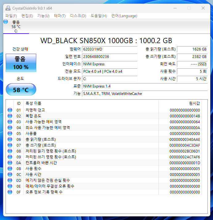
Task: Open the 도움말(H) menu
Action: coord(99,16)
